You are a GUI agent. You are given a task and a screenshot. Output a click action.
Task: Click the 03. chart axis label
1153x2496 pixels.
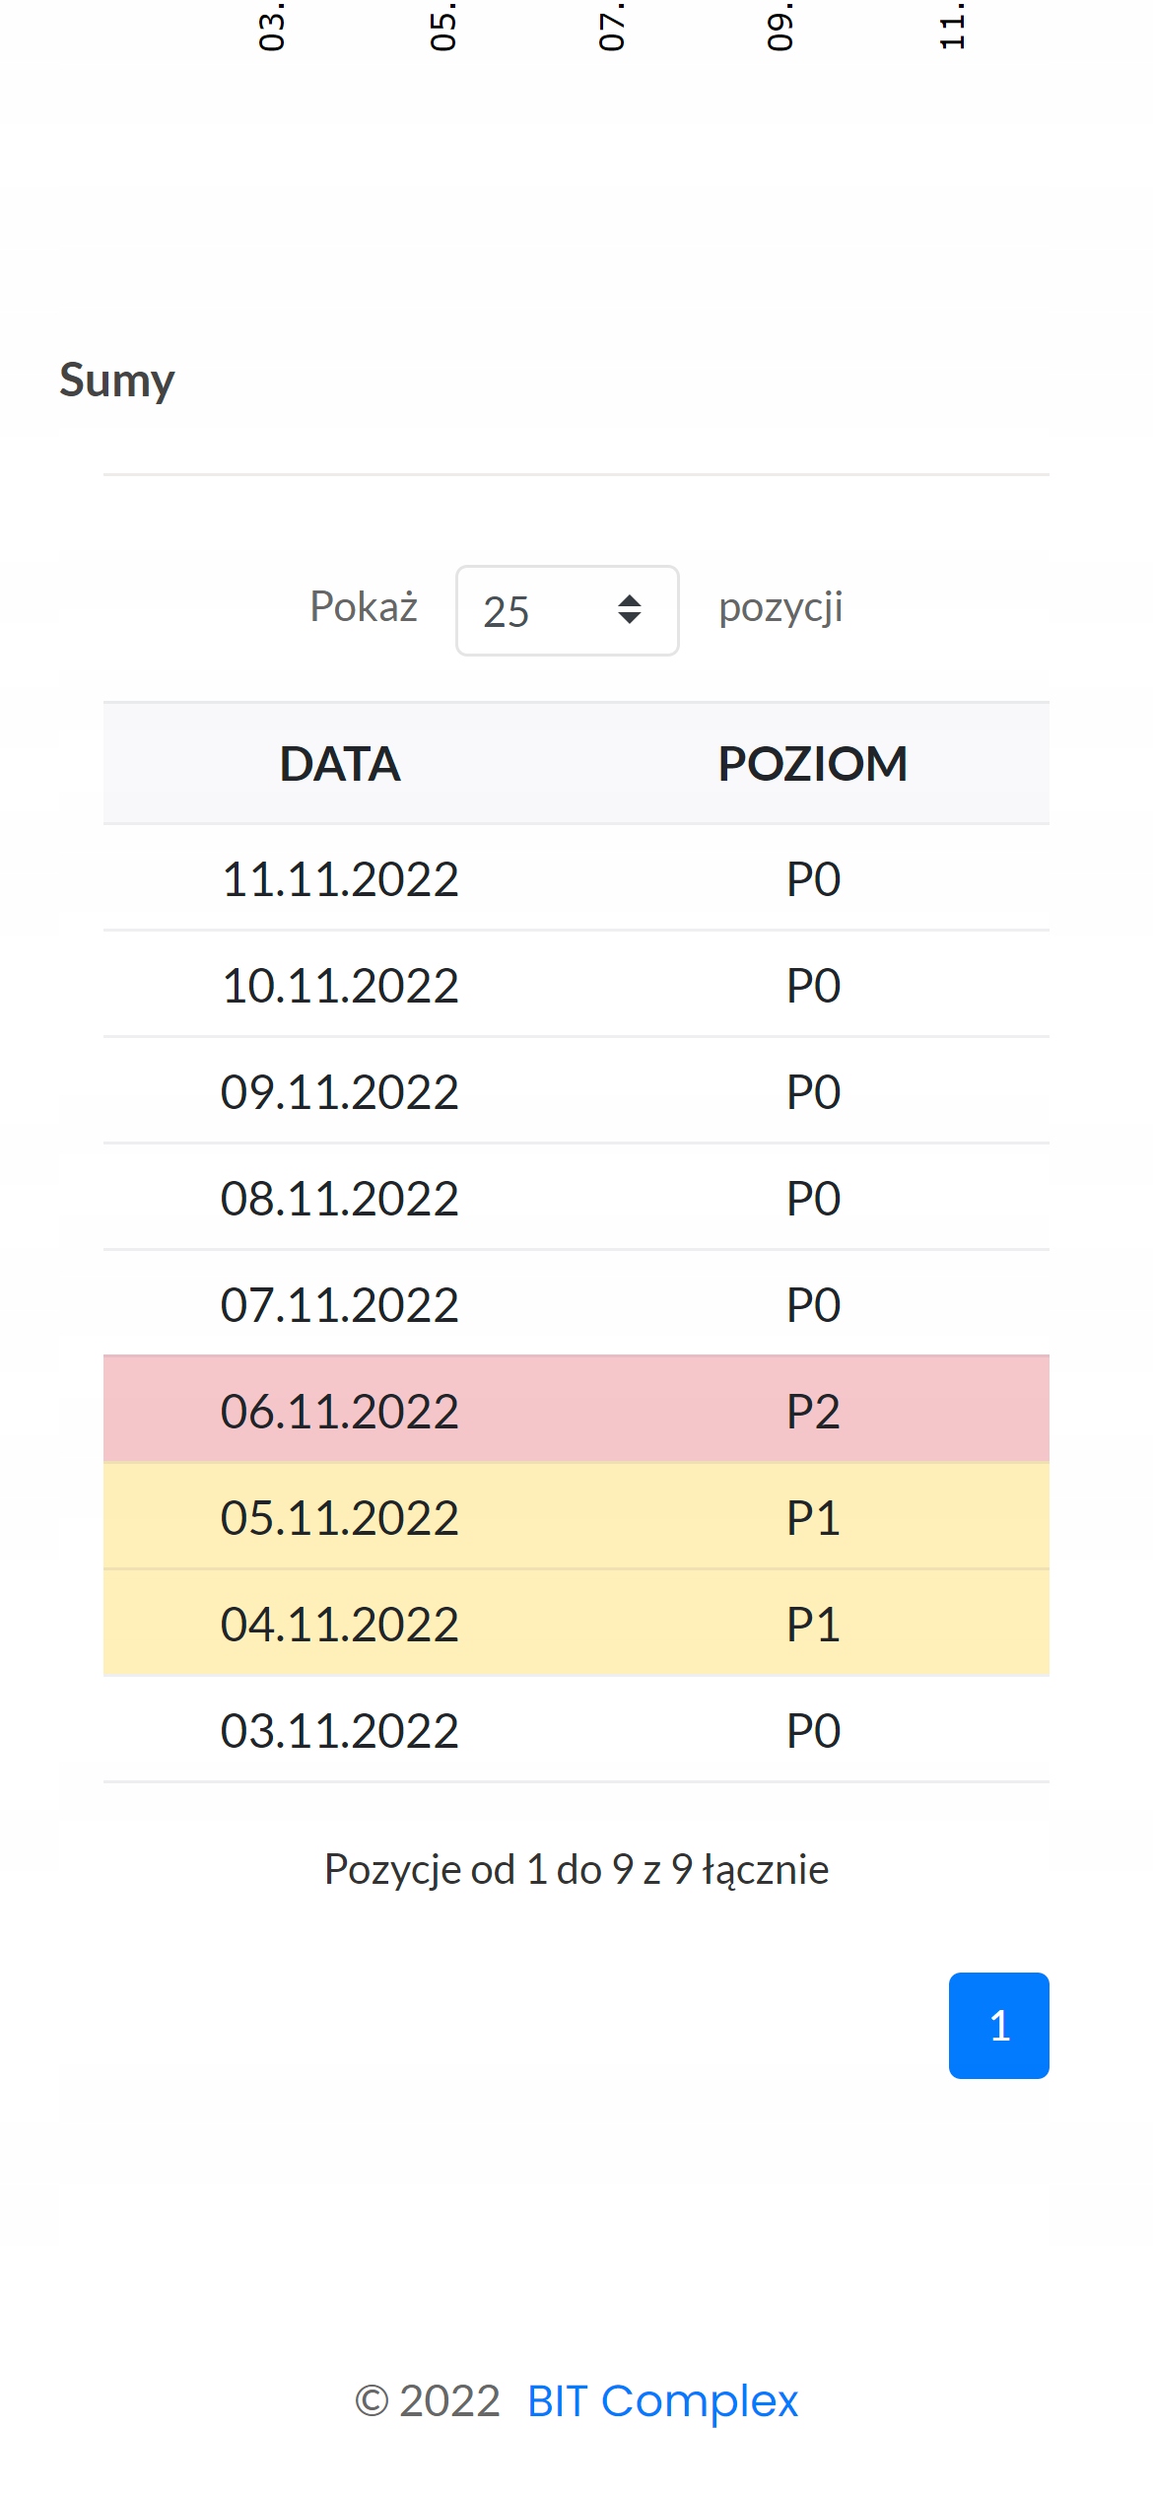pyautogui.click(x=271, y=27)
